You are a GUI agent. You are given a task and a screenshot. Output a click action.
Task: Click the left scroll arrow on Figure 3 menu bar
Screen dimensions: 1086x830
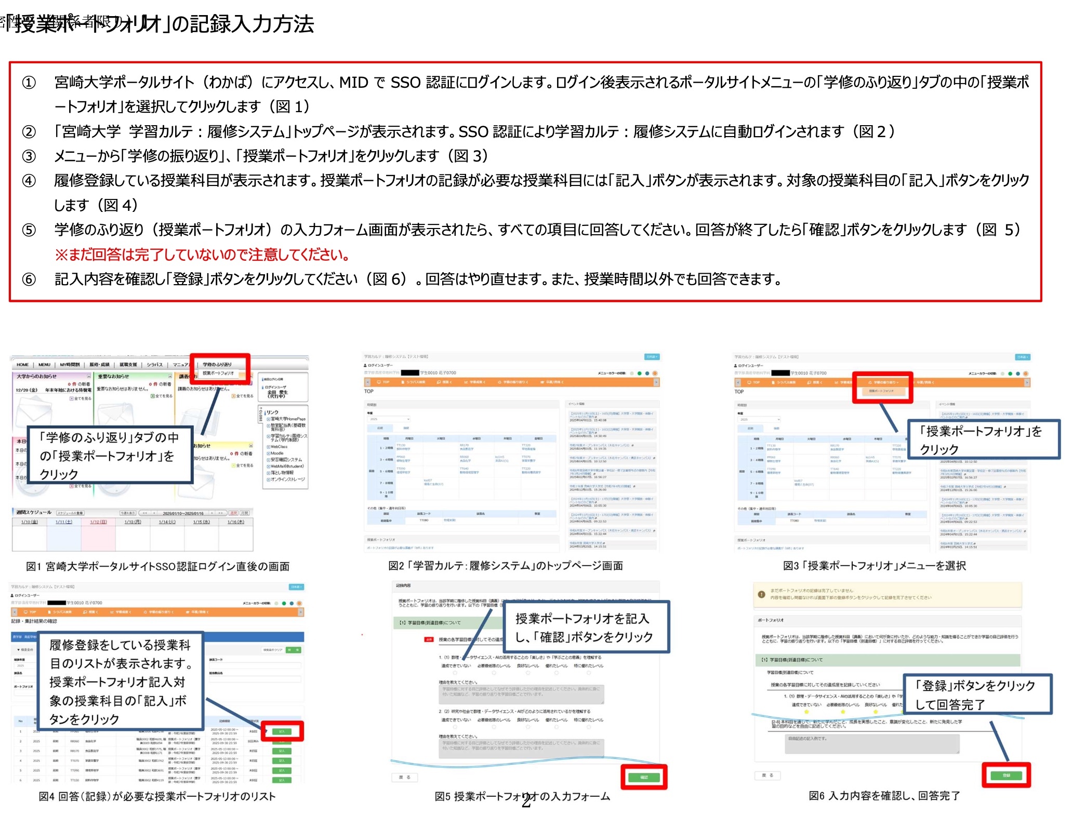pos(737,382)
